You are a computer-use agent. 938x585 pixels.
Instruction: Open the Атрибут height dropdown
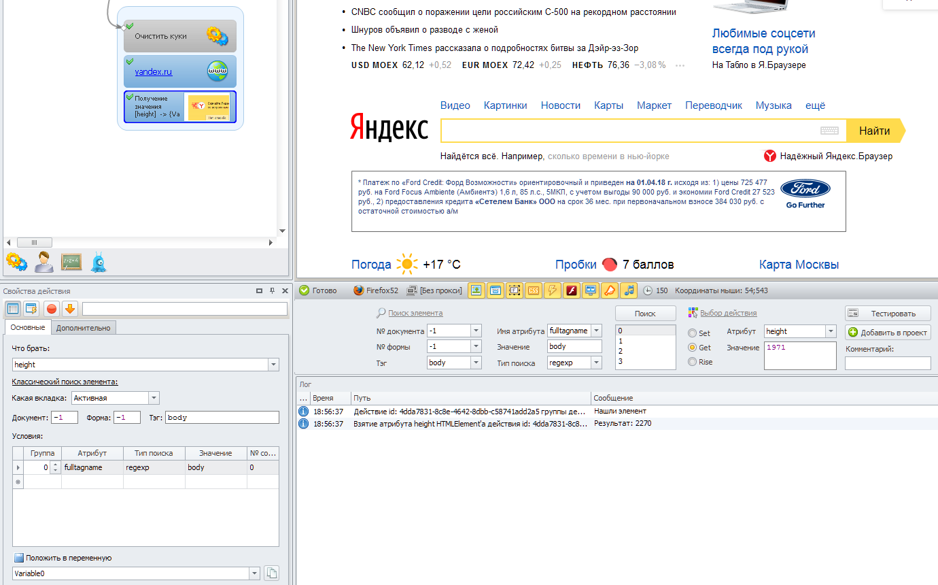tap(831, 331)
